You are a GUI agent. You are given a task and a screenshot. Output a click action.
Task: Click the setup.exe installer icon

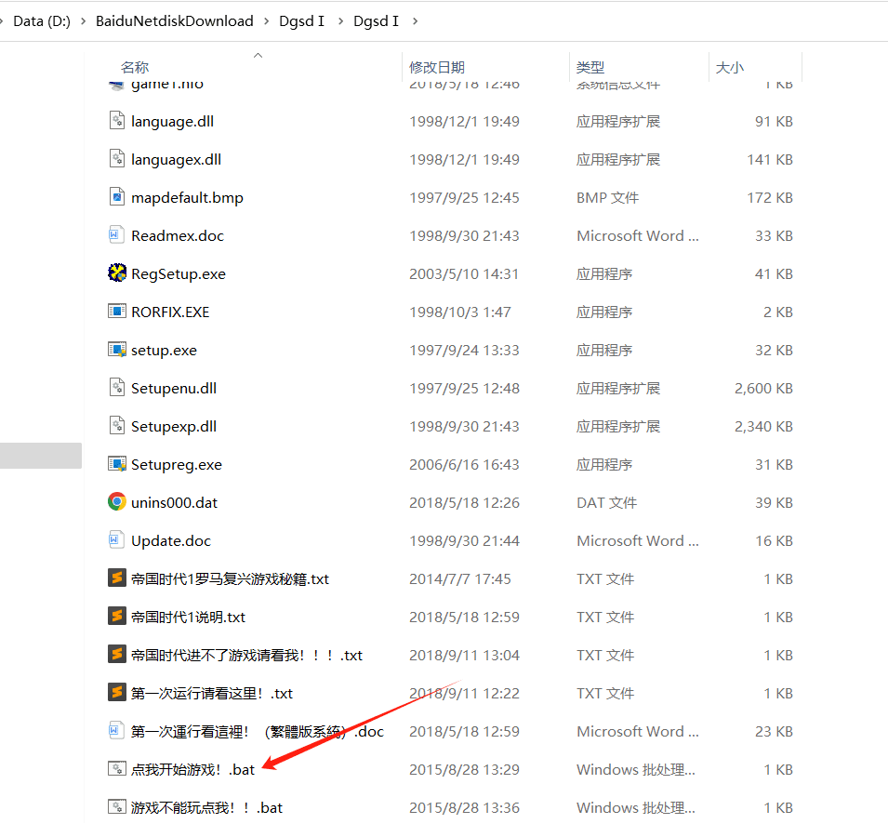[x=116, y=350]
